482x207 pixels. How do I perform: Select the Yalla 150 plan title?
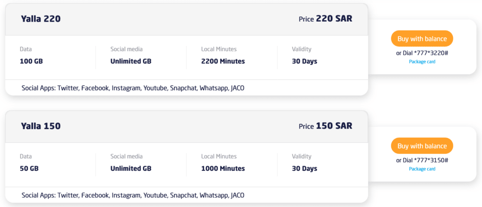(x=40, y=126)
